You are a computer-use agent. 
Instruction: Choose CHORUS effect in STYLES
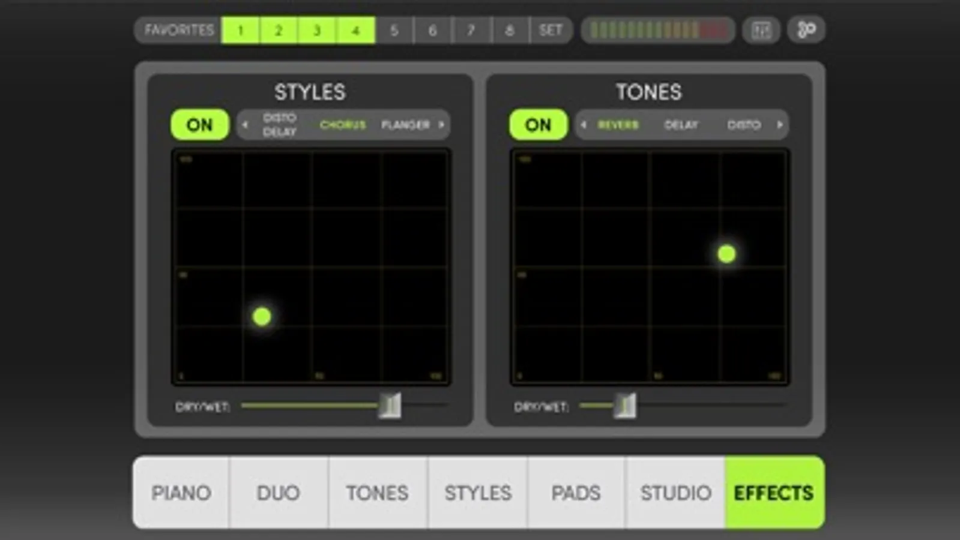coord(343,125)
